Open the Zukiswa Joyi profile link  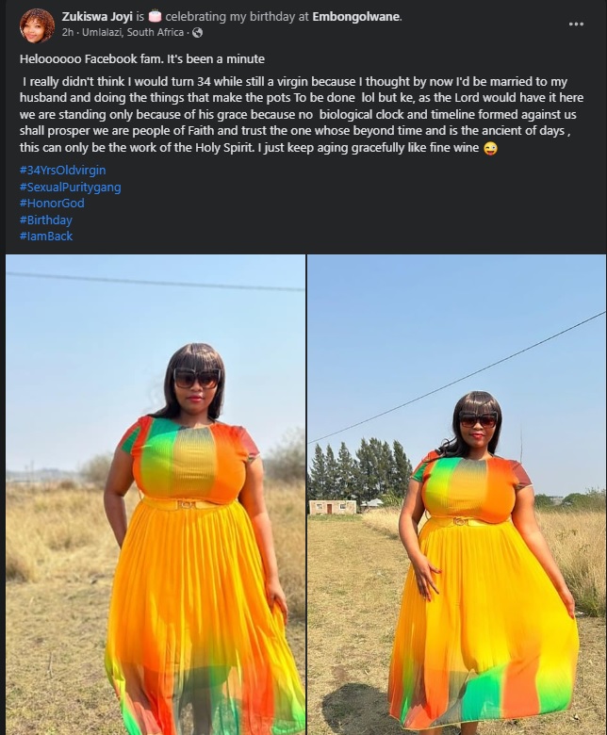click(97, 16)
